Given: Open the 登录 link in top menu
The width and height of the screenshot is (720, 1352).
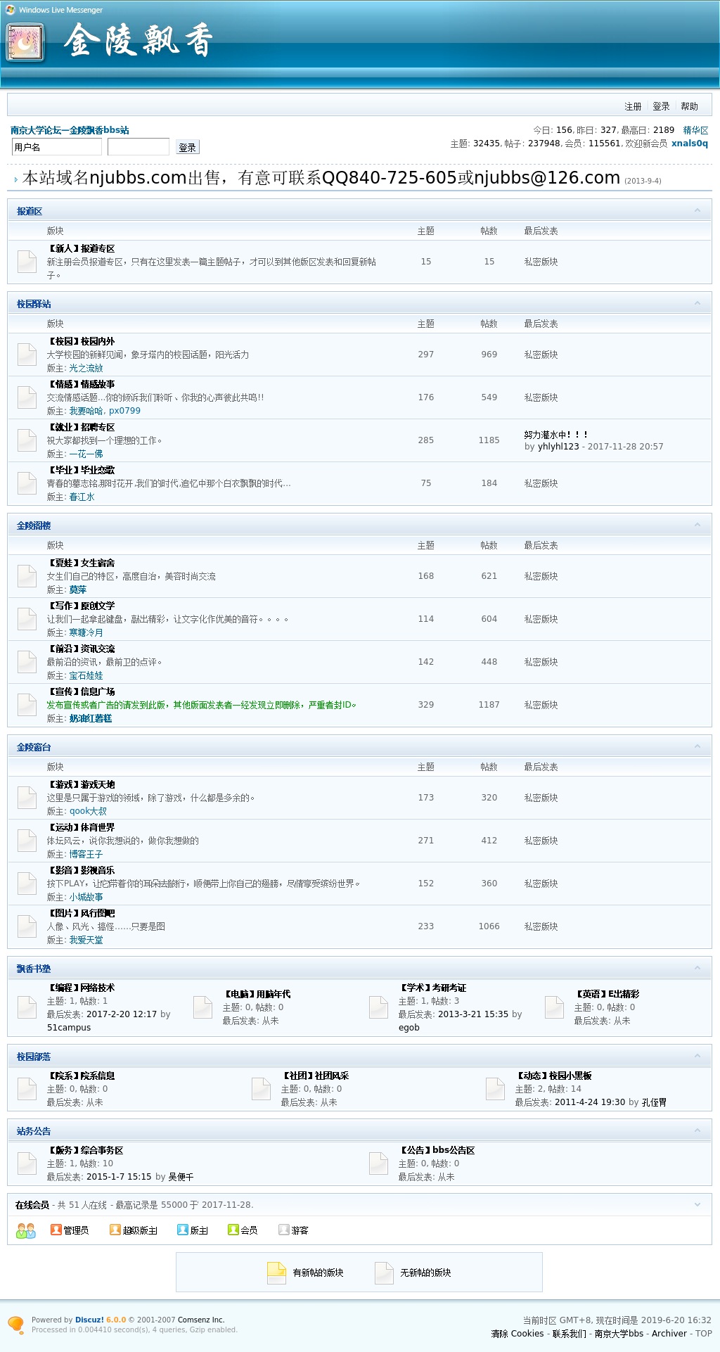Looking at the screenshot, I should pyautogui.click(x=661, y=107).
